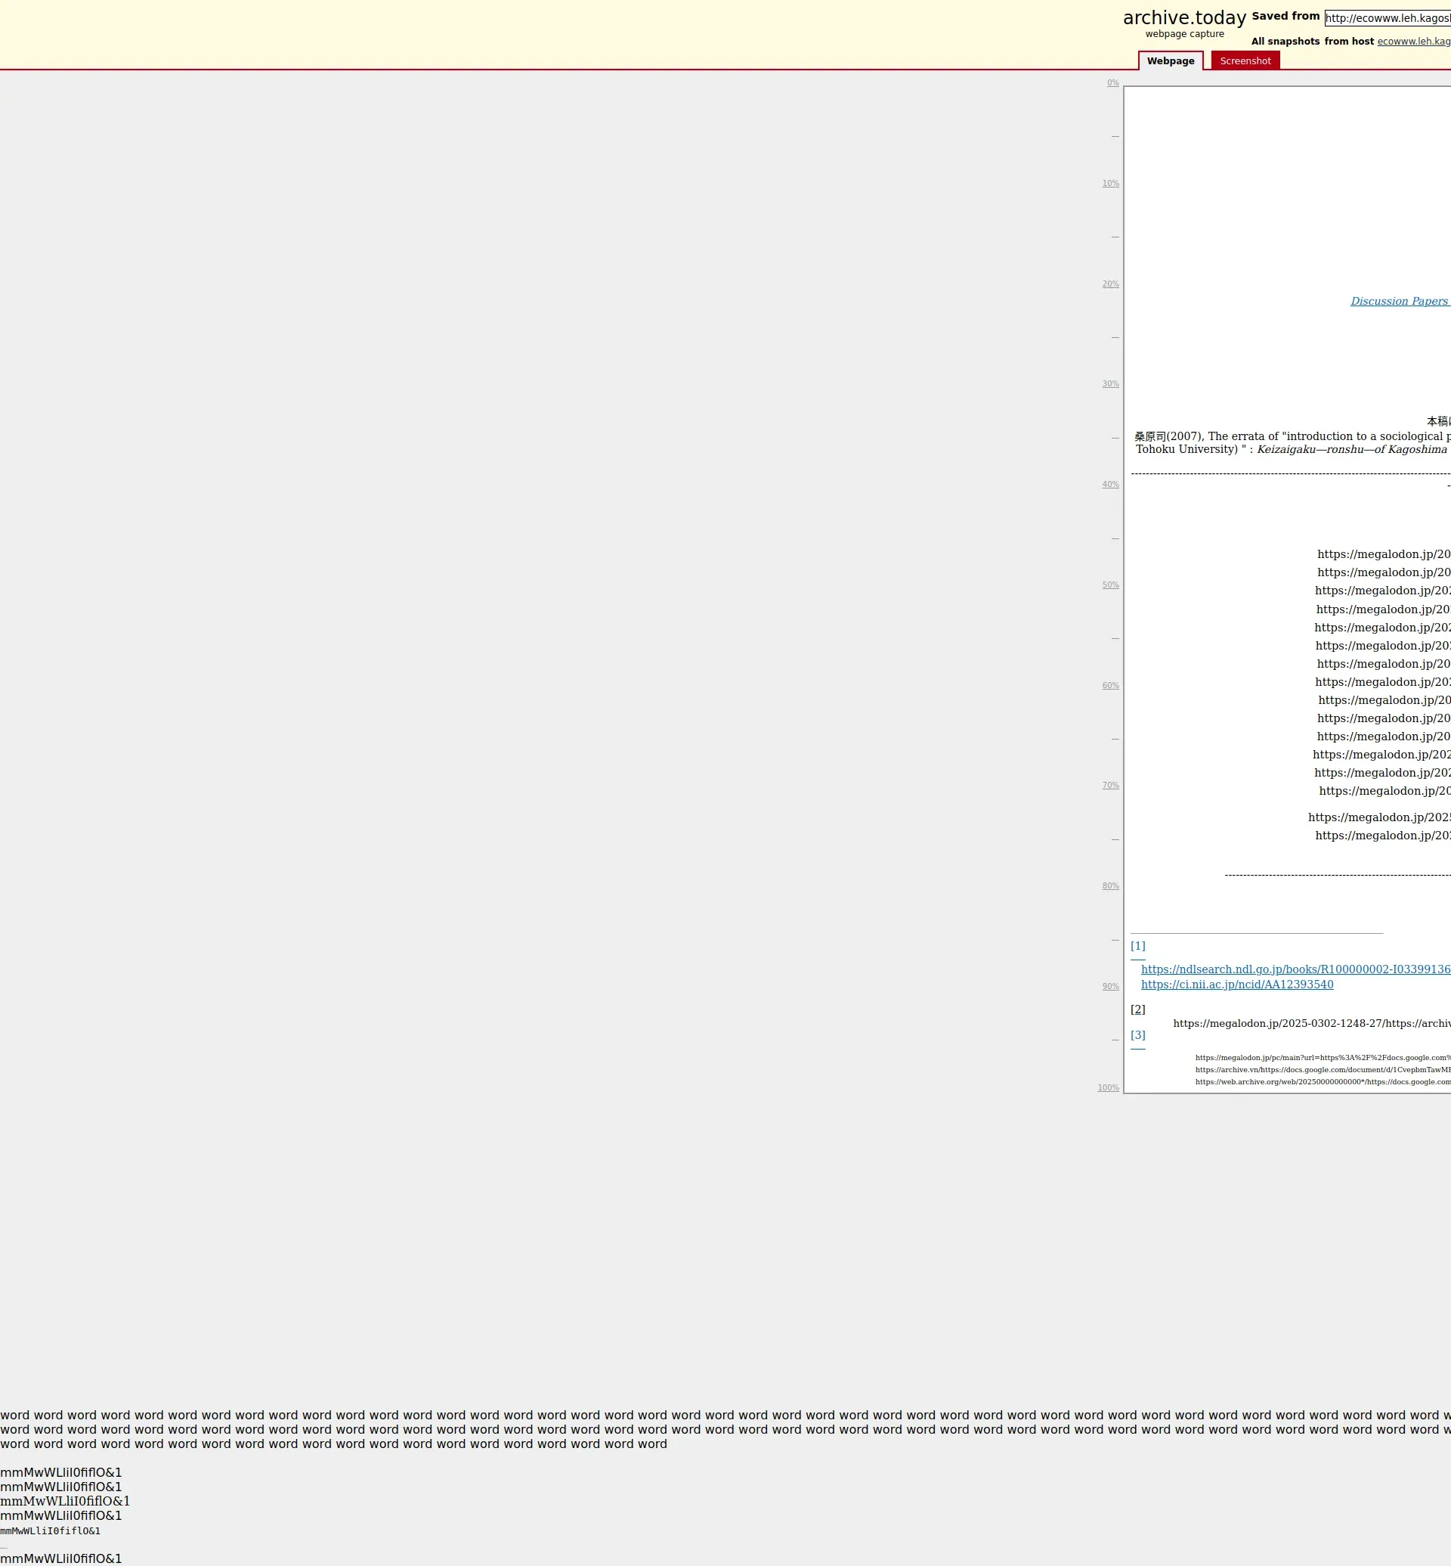Jump to 40% page position marker

1110,485
